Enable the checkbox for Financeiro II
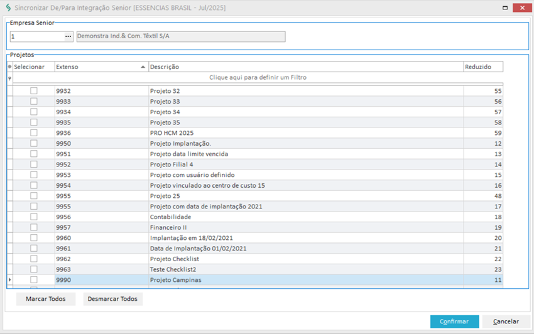 point(34,227)
